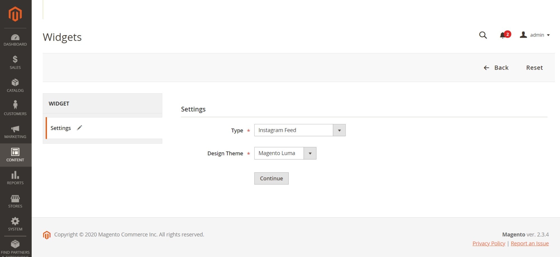Open the System menu

[x=15, y=224]
